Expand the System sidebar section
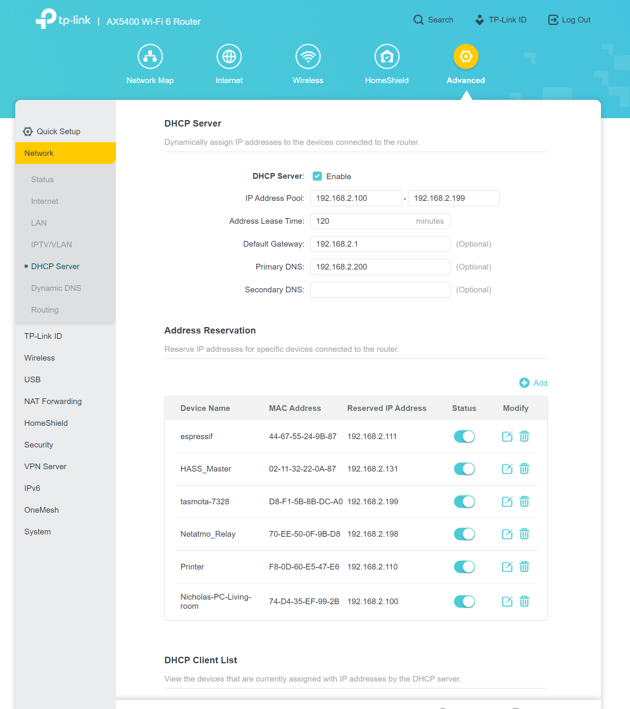The width and height of the screenshot is (630, 709). point(37,532)
